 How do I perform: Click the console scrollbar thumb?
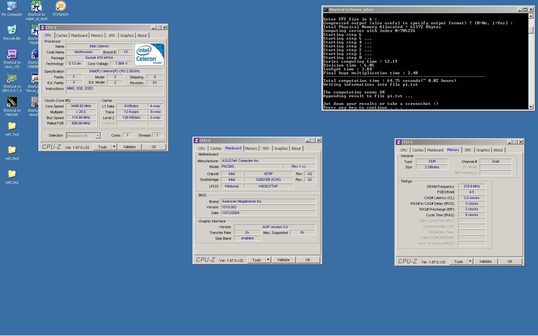(531, 30)
